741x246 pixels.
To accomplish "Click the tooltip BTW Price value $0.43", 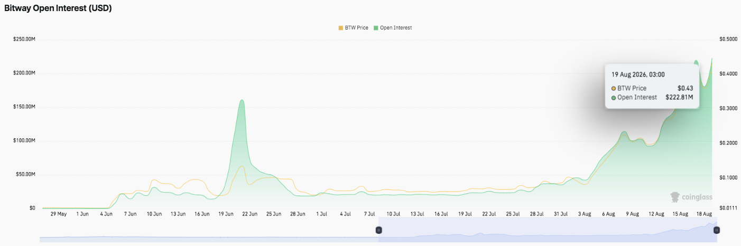I will point(686,88).
